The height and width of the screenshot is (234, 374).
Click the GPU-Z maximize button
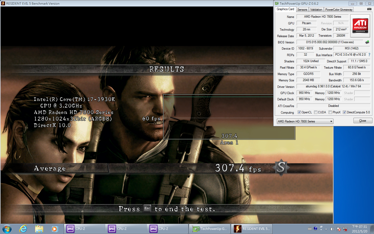tap(361, 3)
